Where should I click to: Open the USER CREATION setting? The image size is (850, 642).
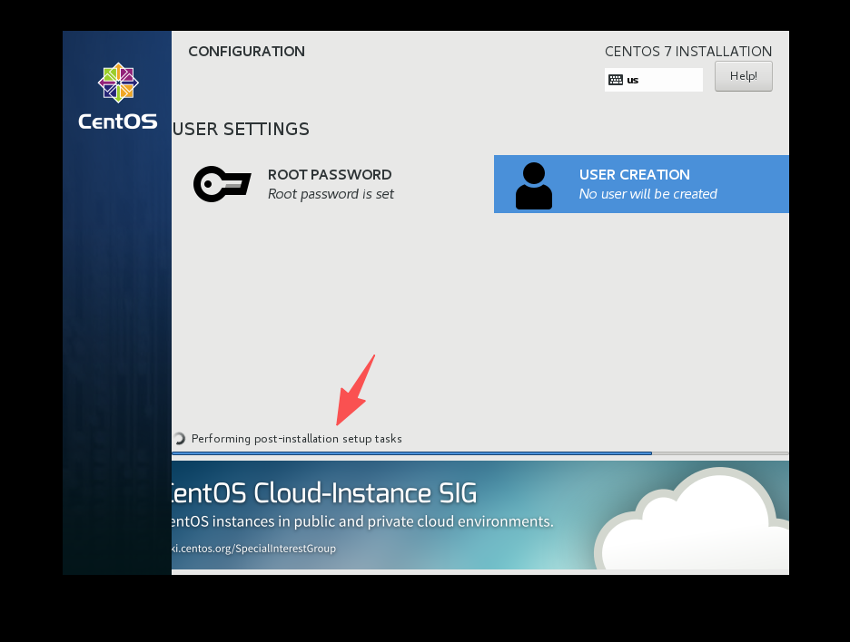(x=641, y=184)
